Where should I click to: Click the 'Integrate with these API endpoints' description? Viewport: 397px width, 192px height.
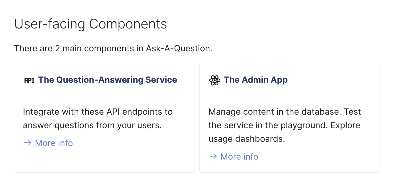98,112
